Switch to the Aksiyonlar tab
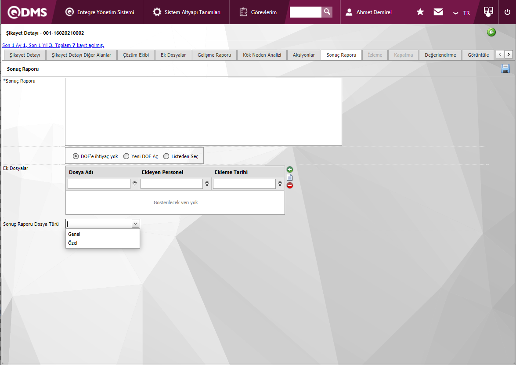The width and height of the screenshot is (516, 365). pos(304,55)
